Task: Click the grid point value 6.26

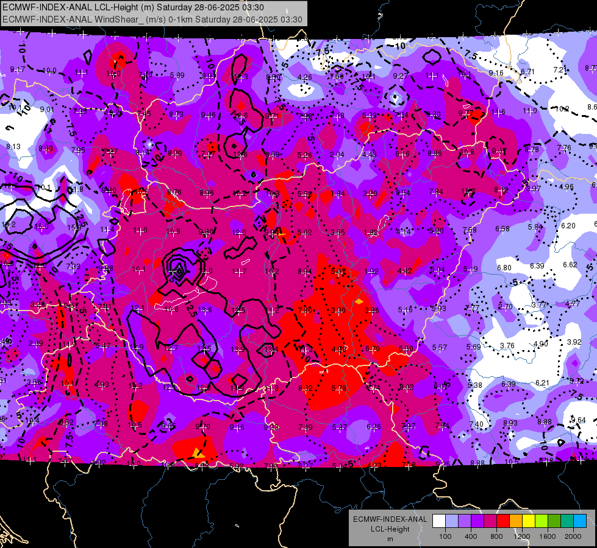Action: pyautogui.click(x=373, y=427)
